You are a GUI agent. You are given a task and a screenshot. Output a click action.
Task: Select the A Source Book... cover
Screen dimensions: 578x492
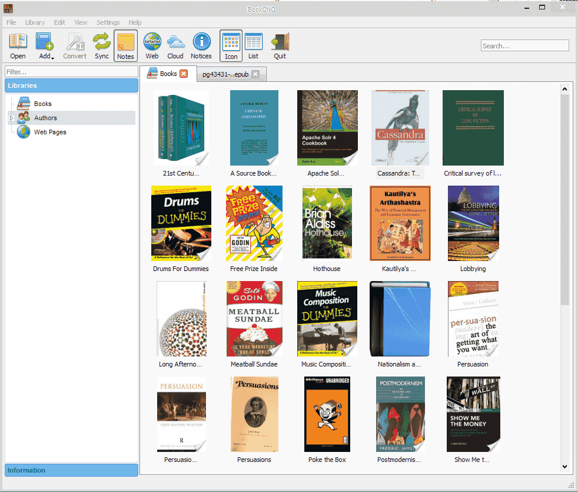click(254, 128)
